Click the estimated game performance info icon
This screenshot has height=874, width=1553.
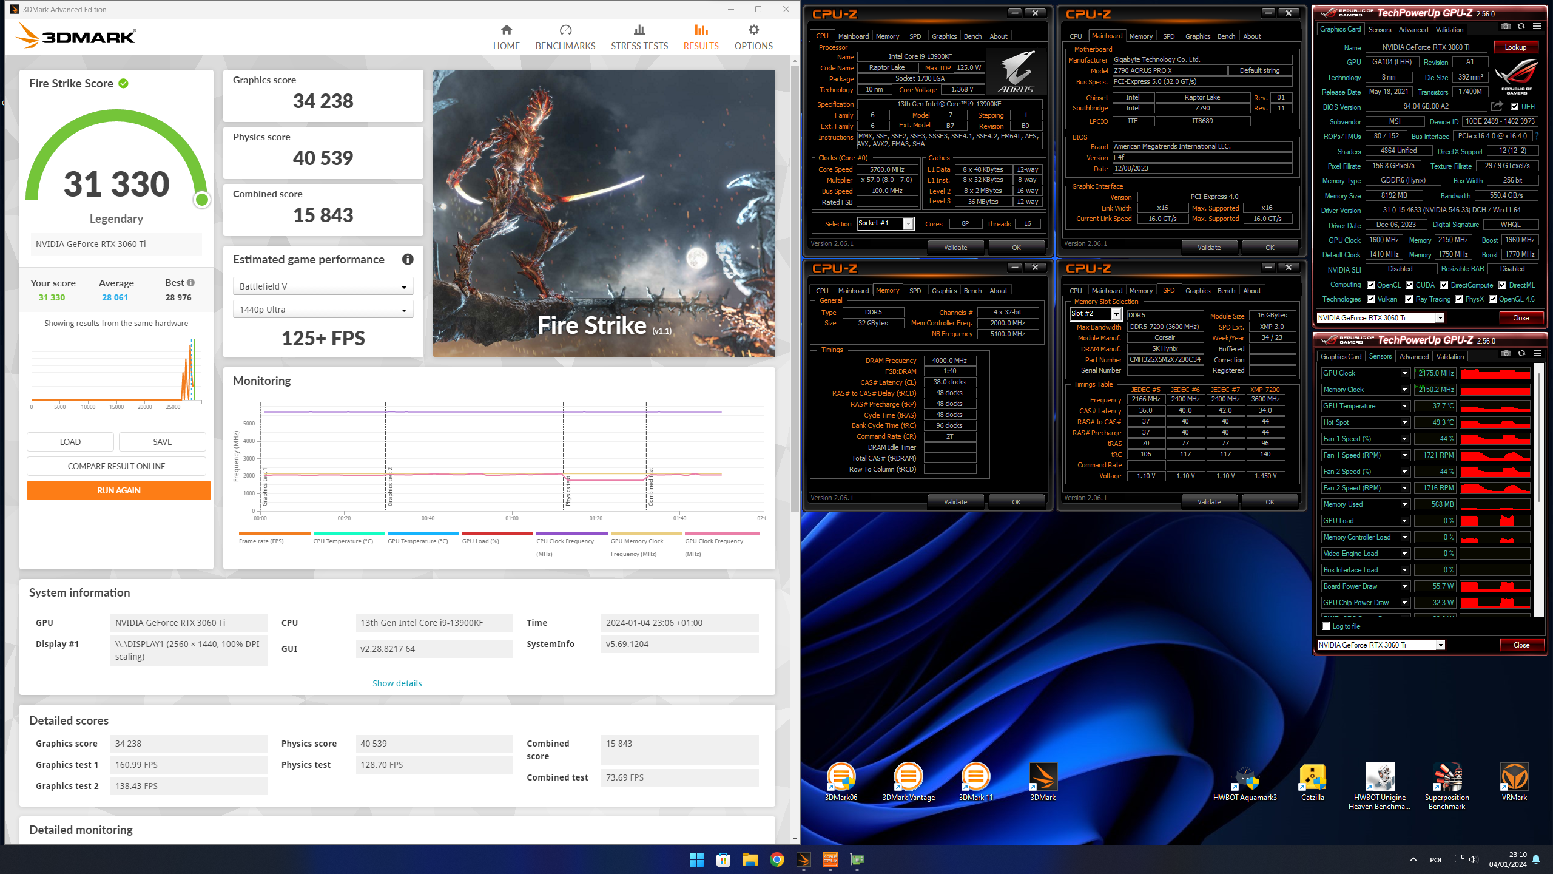408,259
